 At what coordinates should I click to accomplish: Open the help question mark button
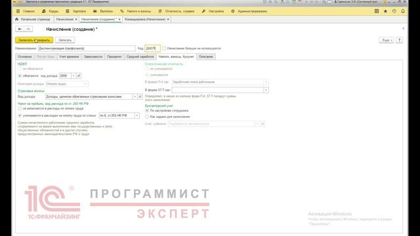(399, 40)
